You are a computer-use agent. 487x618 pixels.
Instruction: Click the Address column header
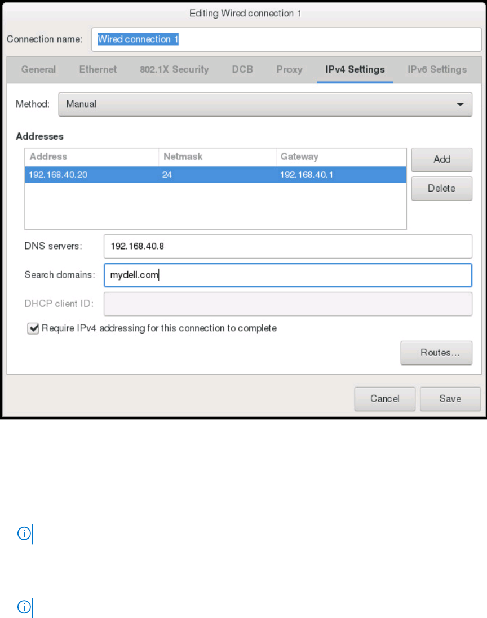click(x=92, y=157)
